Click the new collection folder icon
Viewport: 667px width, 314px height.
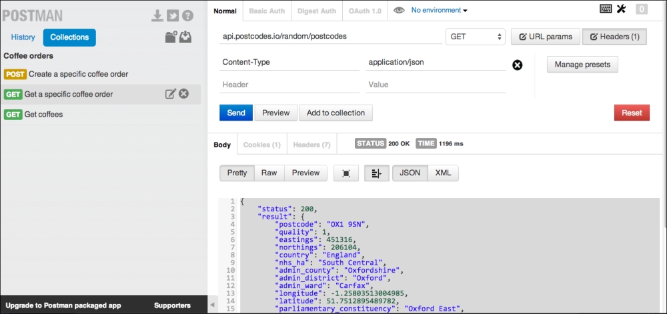coord(171,37)
